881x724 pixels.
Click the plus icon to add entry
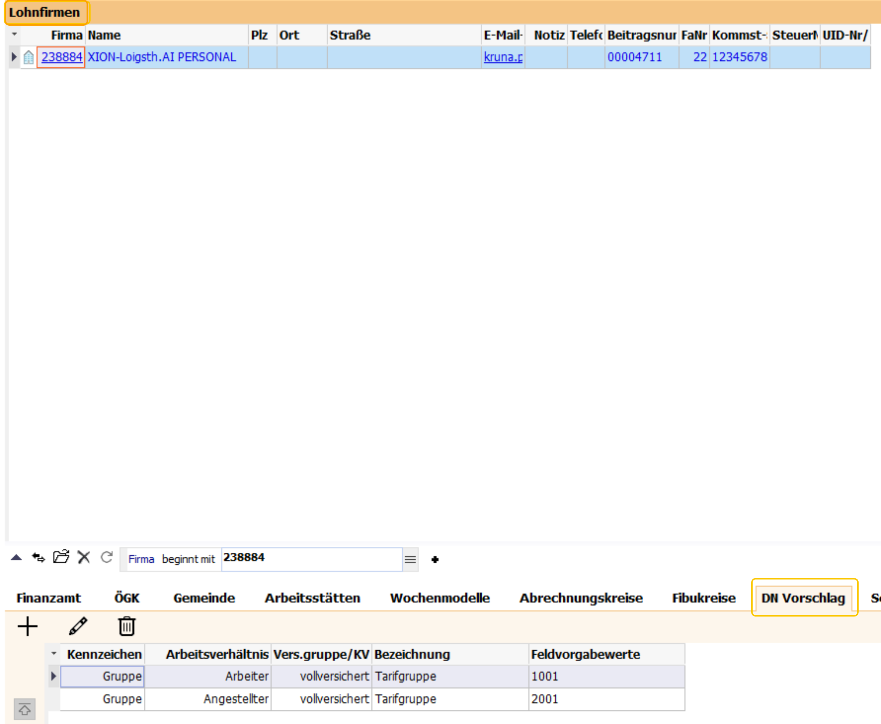click(x=28, y=626)
